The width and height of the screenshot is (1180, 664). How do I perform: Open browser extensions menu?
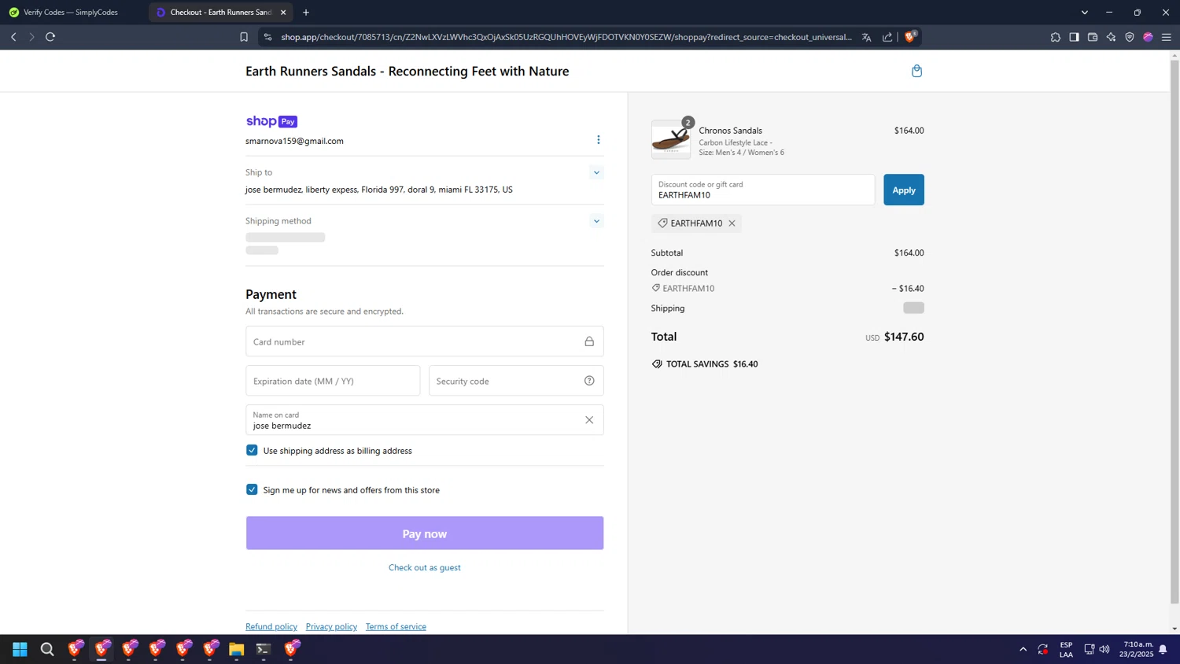[x=1056, y=37]
